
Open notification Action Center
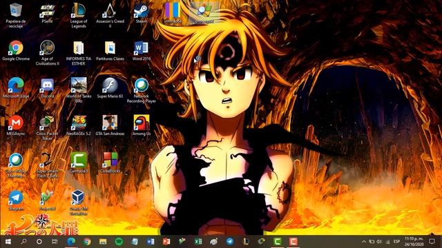pos(432,242)
